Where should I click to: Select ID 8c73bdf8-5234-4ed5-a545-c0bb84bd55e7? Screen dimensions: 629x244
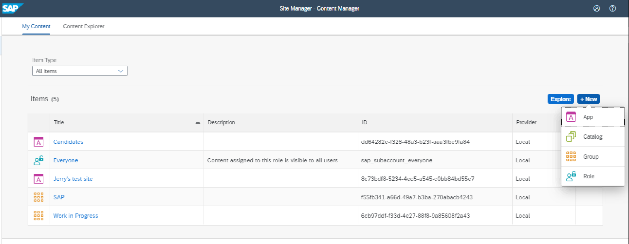pyautogui.click(x=417, y=179)
